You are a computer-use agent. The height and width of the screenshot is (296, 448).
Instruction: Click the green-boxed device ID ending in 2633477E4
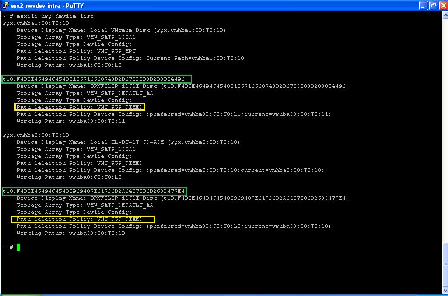[x=94, y=191]
